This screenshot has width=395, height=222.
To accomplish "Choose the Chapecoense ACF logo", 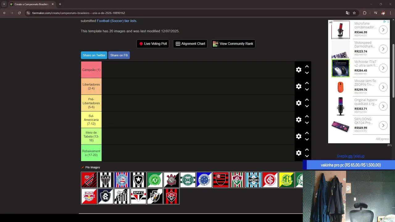I will 155,180.
